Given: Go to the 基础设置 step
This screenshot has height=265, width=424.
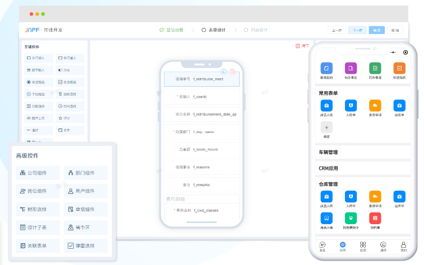Looking at the screenshot, I should coord(171,30).
